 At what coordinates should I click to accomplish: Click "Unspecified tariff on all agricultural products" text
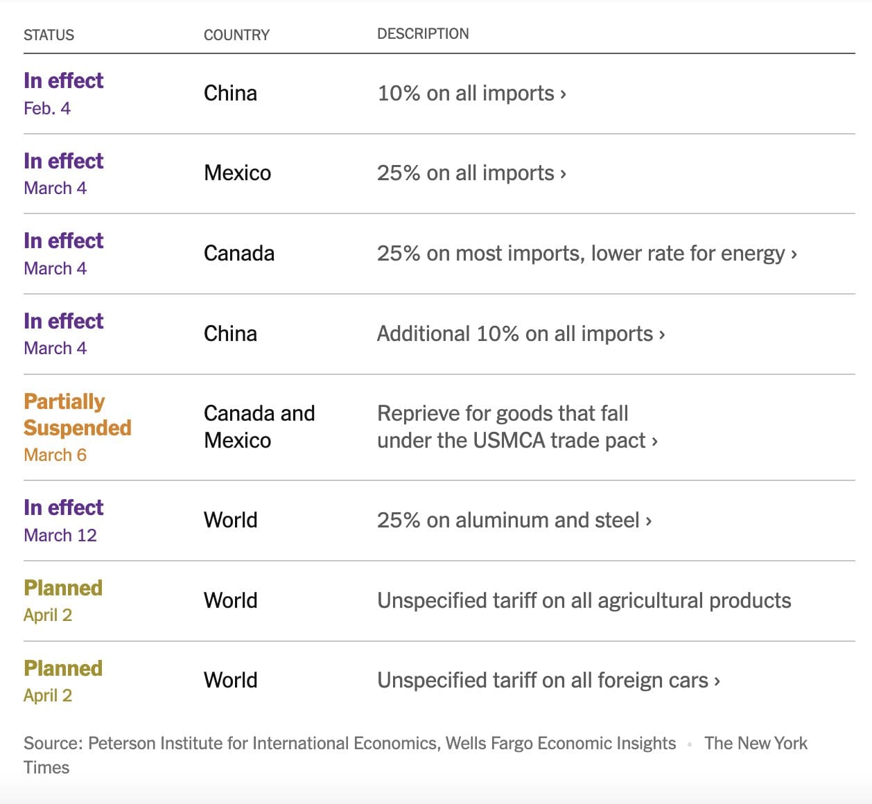tap(584, 600)
